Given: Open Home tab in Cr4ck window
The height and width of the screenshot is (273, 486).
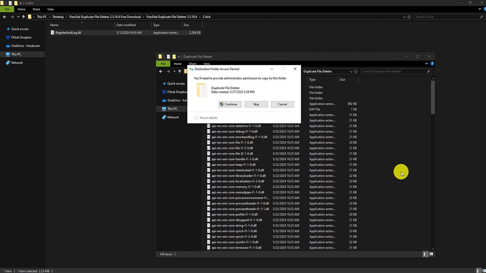Looking at the screenshot, I should (21, 9).
